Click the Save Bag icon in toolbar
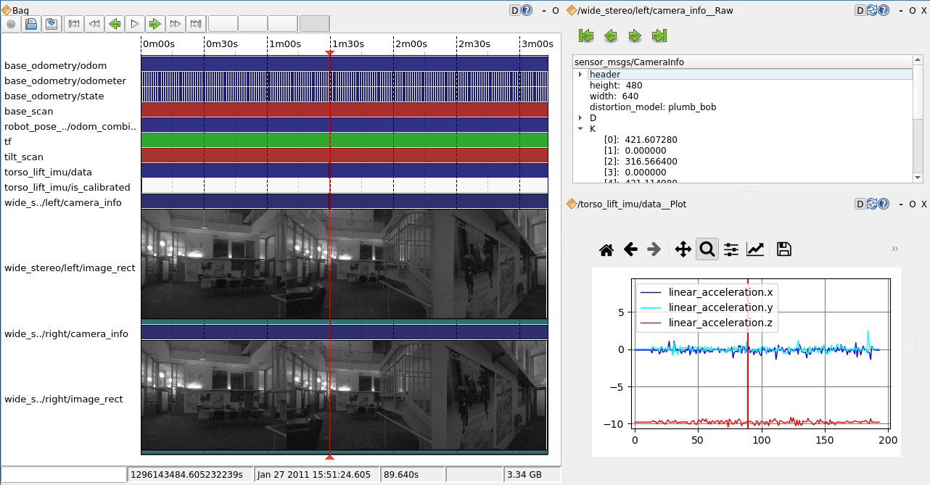Image resolution: width=930 pixels, height=485 pixels. coord(51,24)
